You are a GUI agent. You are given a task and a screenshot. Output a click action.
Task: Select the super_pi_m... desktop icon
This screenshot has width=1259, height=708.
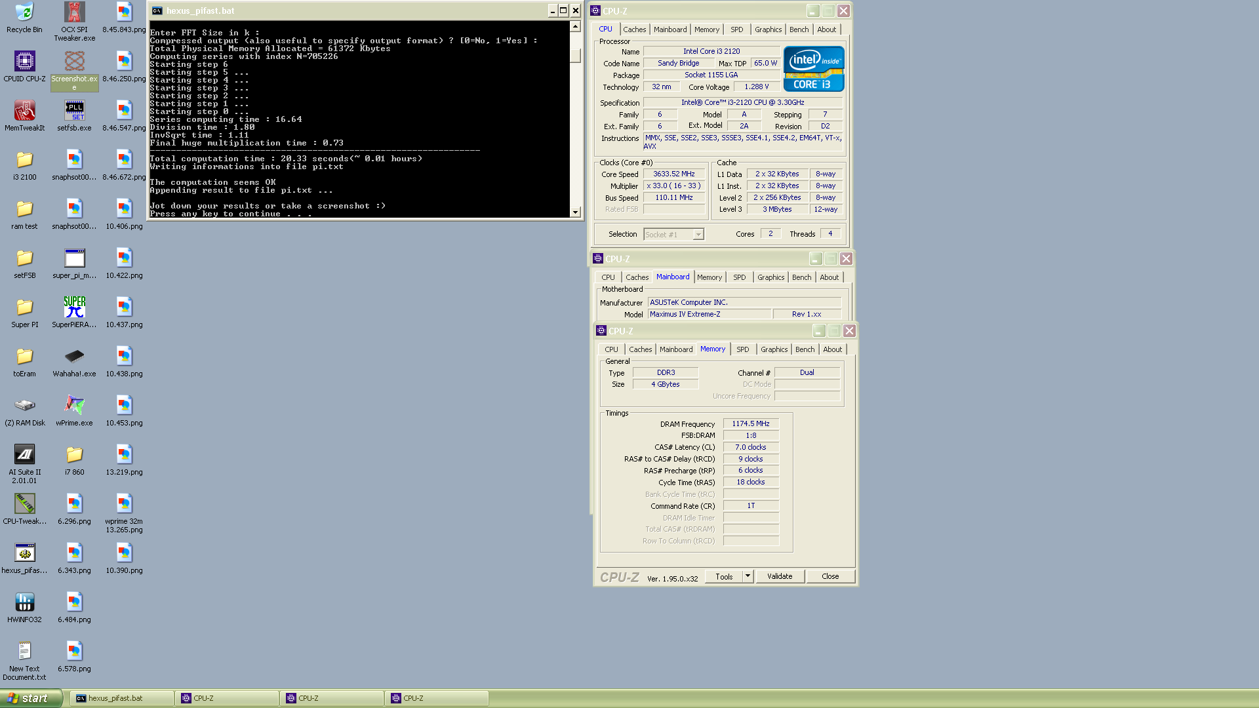pyautogui.click(x=74, y=264)
